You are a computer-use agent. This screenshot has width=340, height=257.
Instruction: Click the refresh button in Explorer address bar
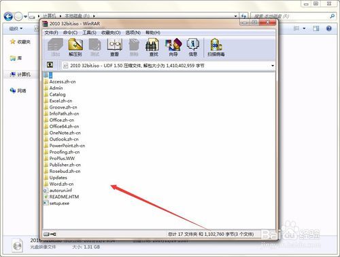243,16
